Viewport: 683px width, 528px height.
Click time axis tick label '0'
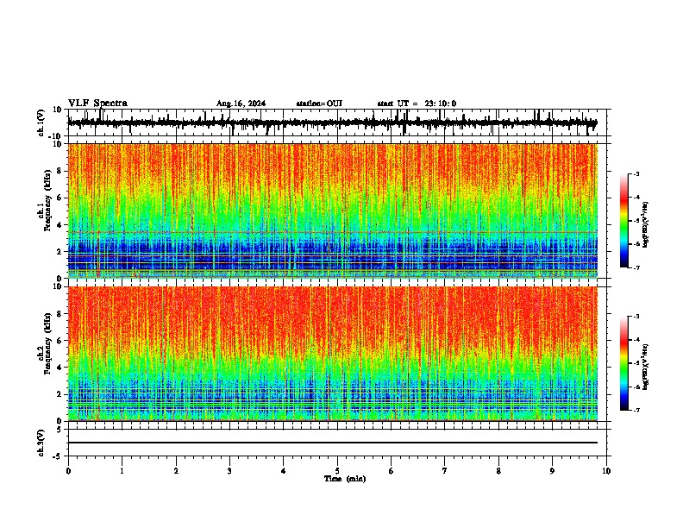coord(68,471)
